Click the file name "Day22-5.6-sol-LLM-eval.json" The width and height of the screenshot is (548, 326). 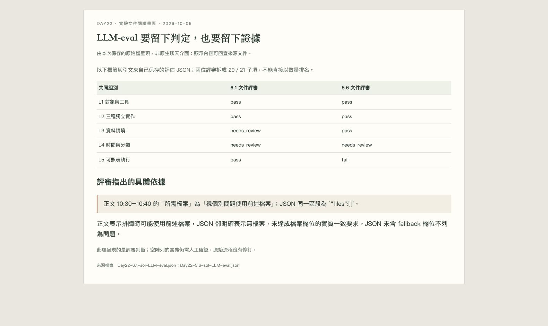click(x=210, y=265)
